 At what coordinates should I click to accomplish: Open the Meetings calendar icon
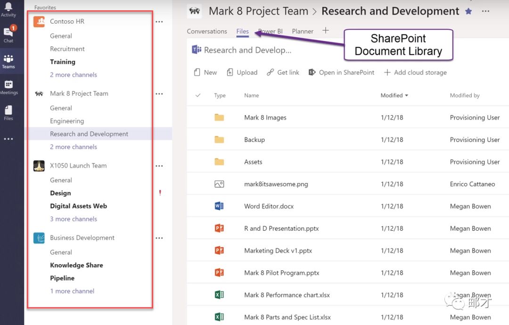(x=8, y=87)
